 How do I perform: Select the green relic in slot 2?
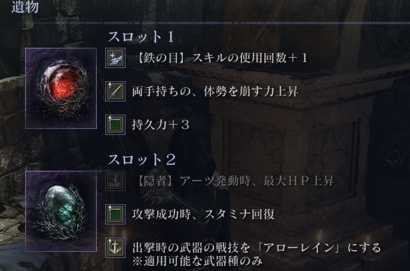point(61,211)
